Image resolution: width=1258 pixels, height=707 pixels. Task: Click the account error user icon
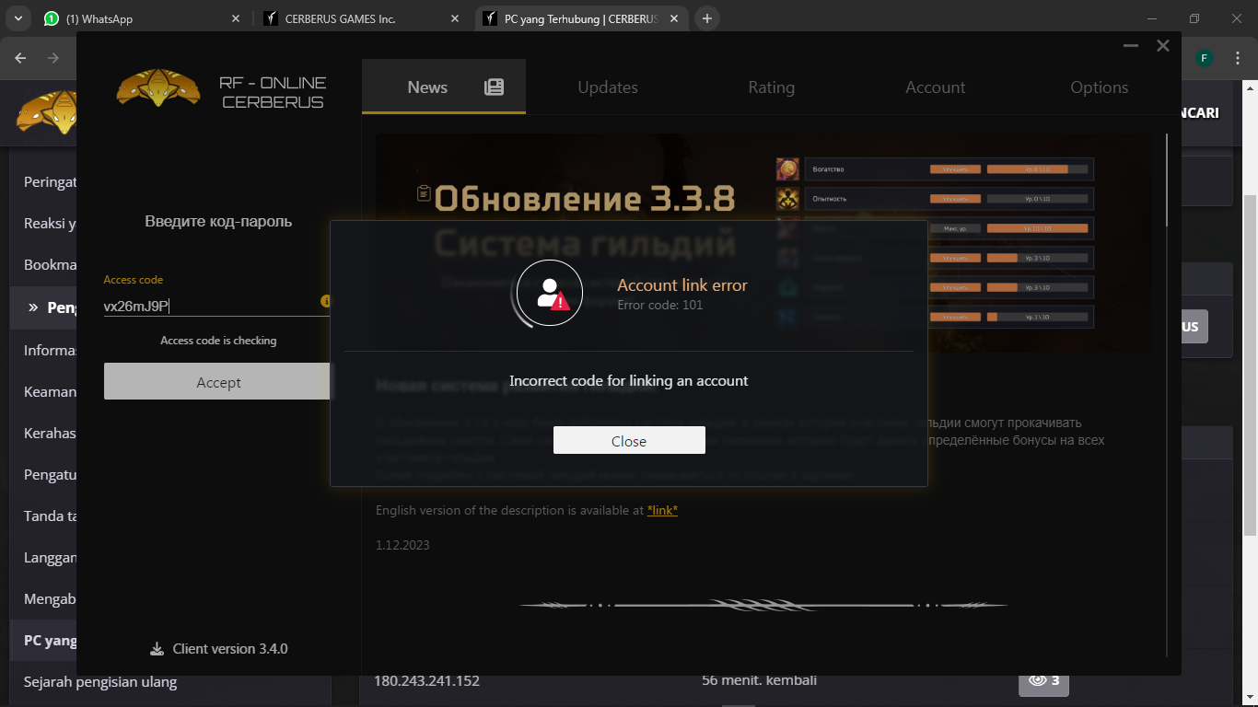550,293
